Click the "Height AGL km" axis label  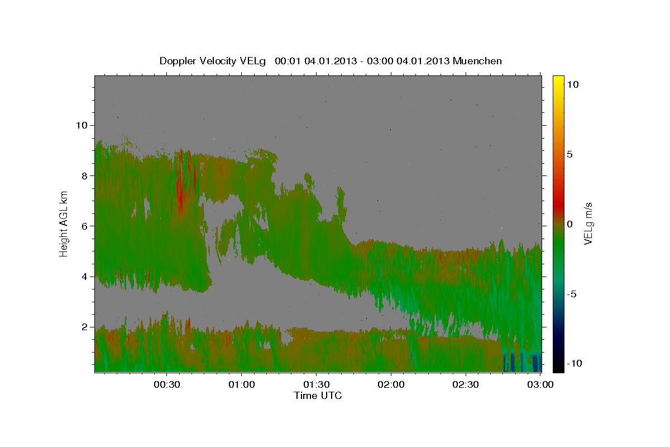click(x=64, y=223)
